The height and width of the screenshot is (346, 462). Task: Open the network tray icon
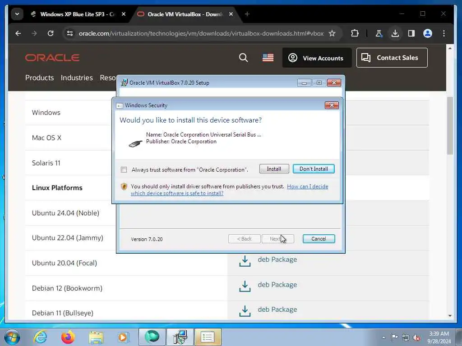click(x=406, y=337)
